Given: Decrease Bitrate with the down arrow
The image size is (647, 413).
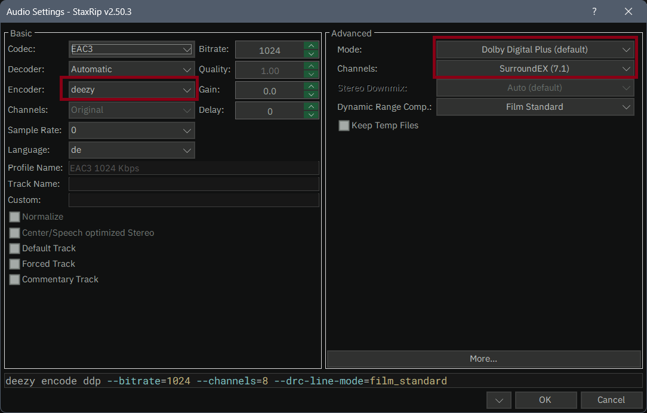Looking at the screenshot, I should [x=311, y=54].
